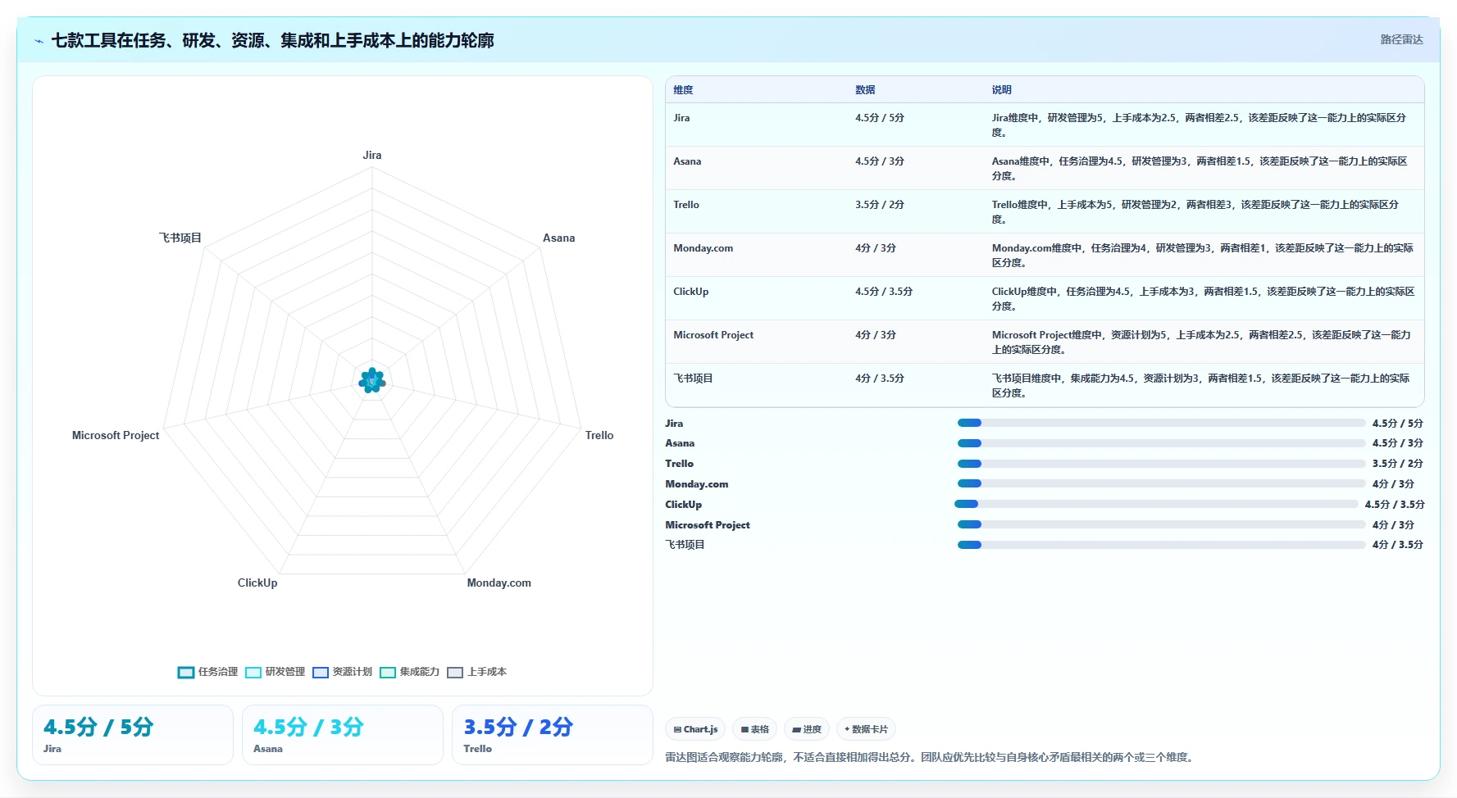The height and width of the screenshot is (798, 1457).
Task: Click the 4.5分 / 3.5分 cell in ClickUp table row
Action: pyautogui.click(x=884, y=292)
